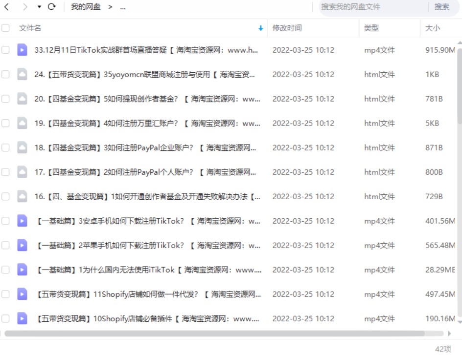Screen dimensions: 462x355
Task: Click the vertical scrollbar up arrow
Action: click(x=460, y=43)
